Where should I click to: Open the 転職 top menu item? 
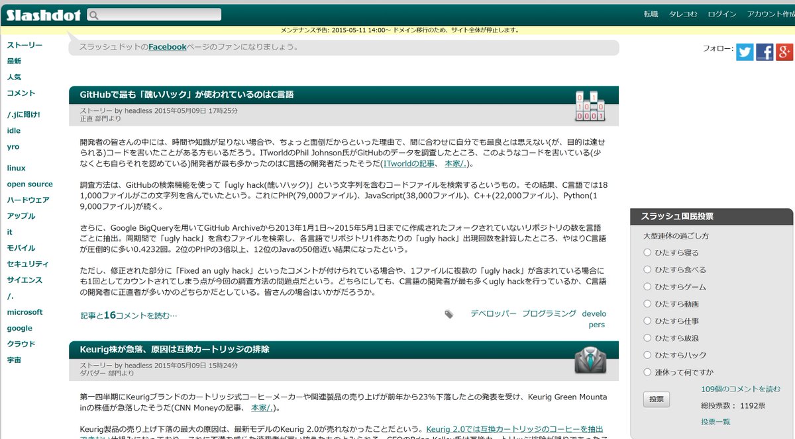tap(651, 15)
